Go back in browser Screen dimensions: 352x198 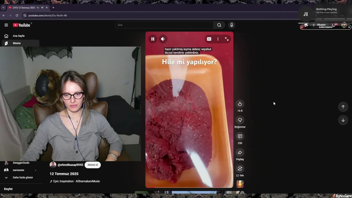4,15
